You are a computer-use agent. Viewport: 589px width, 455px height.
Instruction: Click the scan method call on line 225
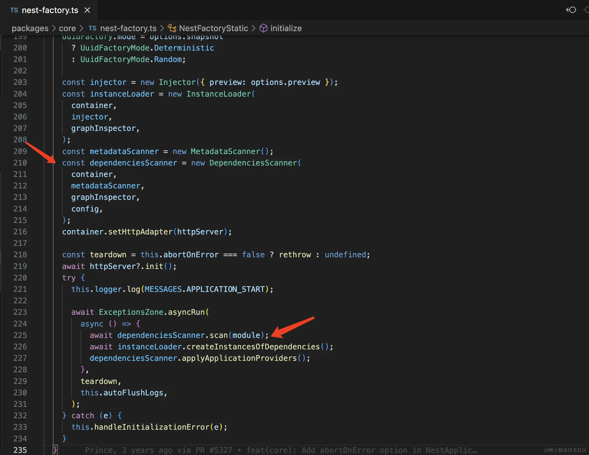[x=219, y=335]
